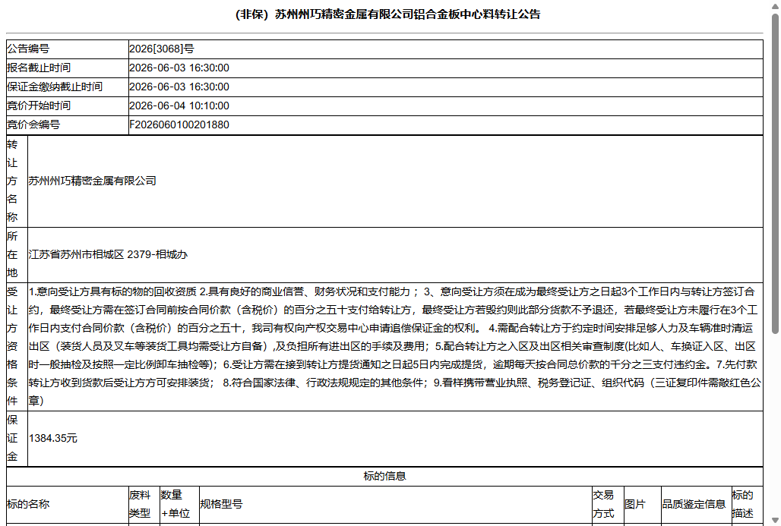Click the 废料类型 column header
The image size is (781, 526).
pos(144,505)
